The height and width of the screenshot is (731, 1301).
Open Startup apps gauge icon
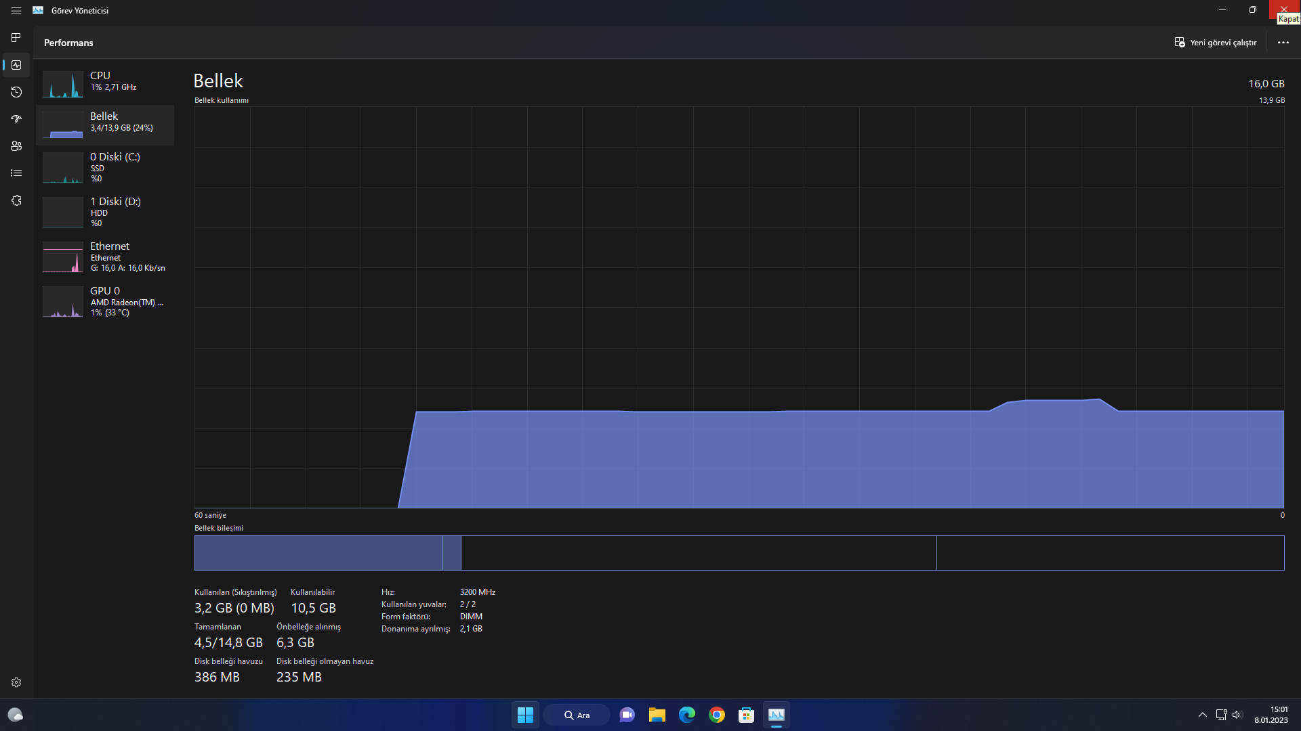pyautogui.click(x=16, y=119)
